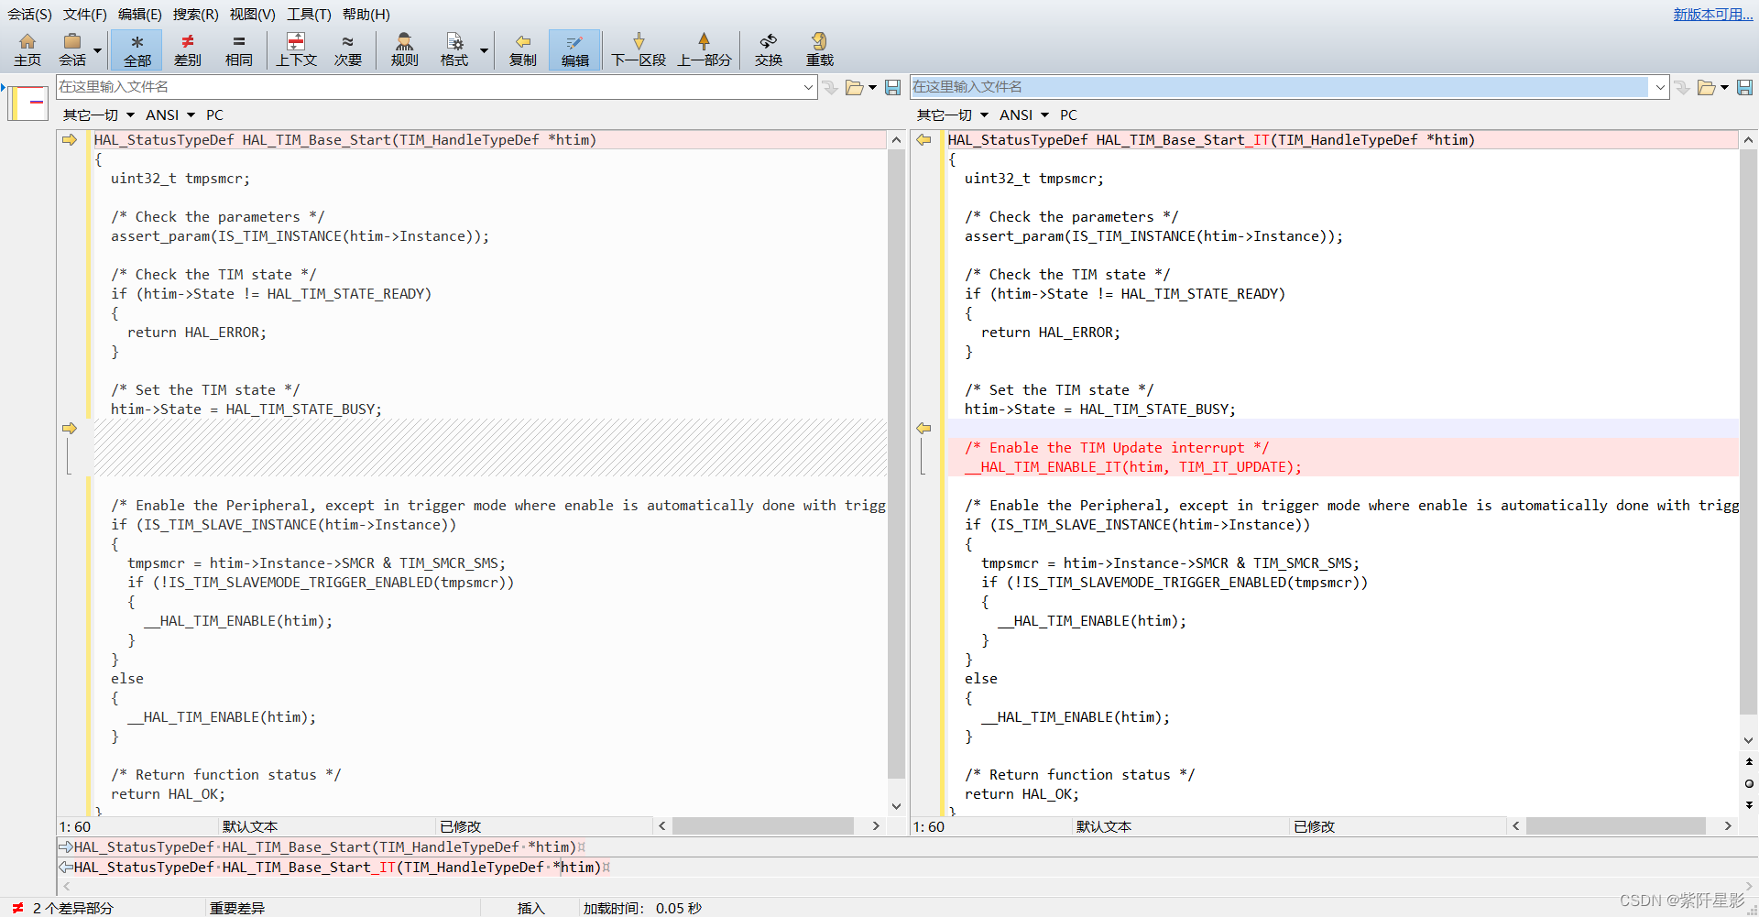Image resolution: width=1759 pixels, height=917 pixels.
Task: Open the 文件(F) menu
Action: coord(85,14)
